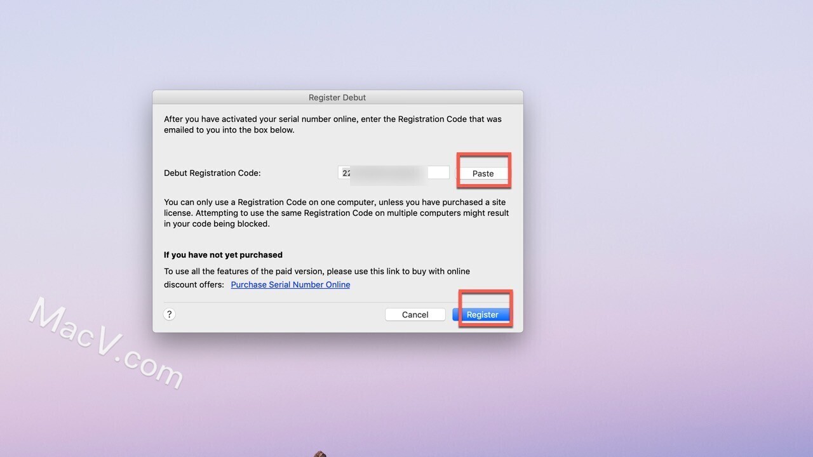This screenshot has height=457, width=813.
Task: Dismiss dialog with Cancel button
Action: [415, 315]
